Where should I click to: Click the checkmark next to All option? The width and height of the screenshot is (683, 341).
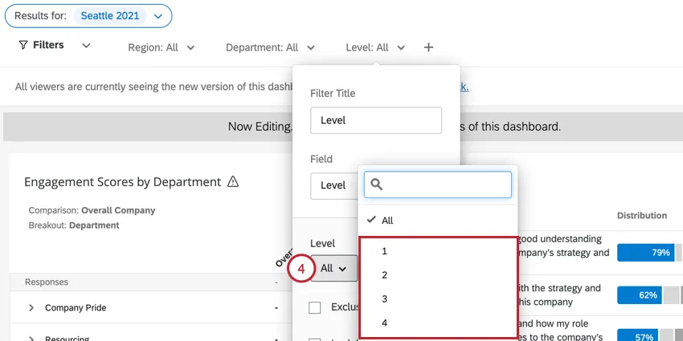(x=370, y=220)
